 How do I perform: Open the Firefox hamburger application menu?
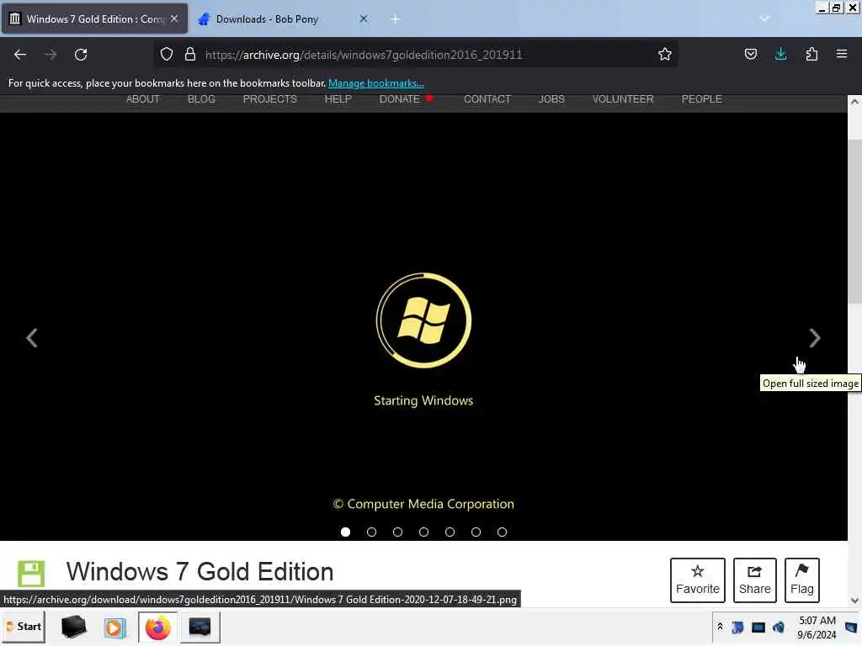[x=842, y=54]
